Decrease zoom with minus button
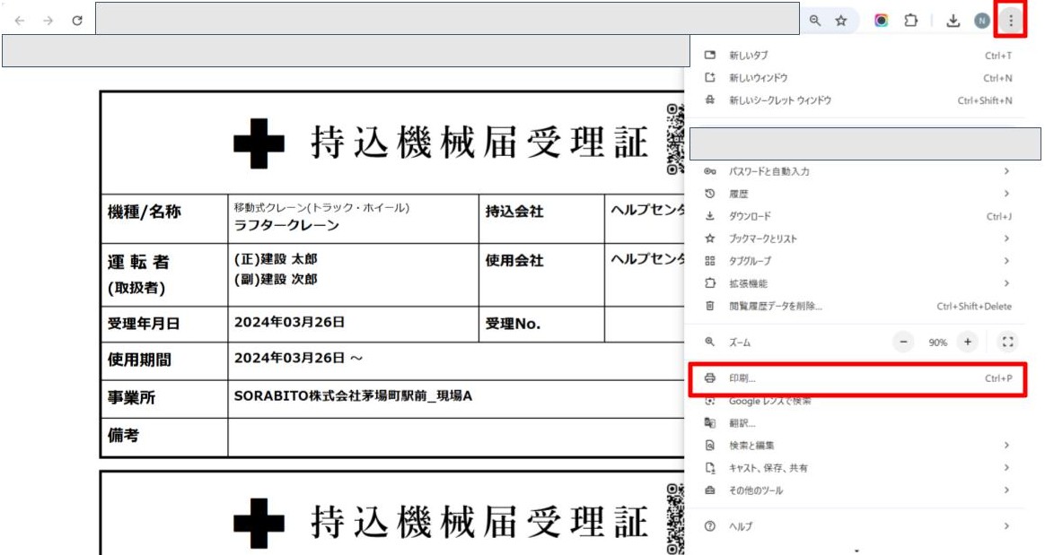Image resolution: width=1045 pixels, height=555 pixels. 905,342
